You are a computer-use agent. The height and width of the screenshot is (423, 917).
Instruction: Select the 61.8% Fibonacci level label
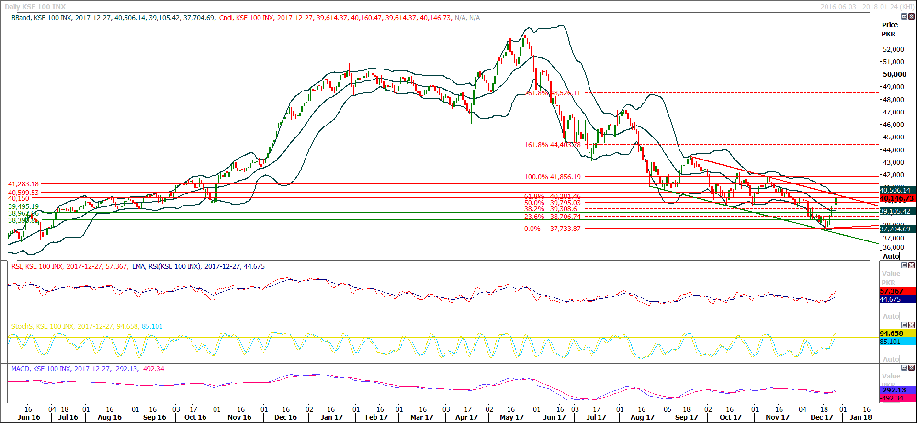[552, 196]
